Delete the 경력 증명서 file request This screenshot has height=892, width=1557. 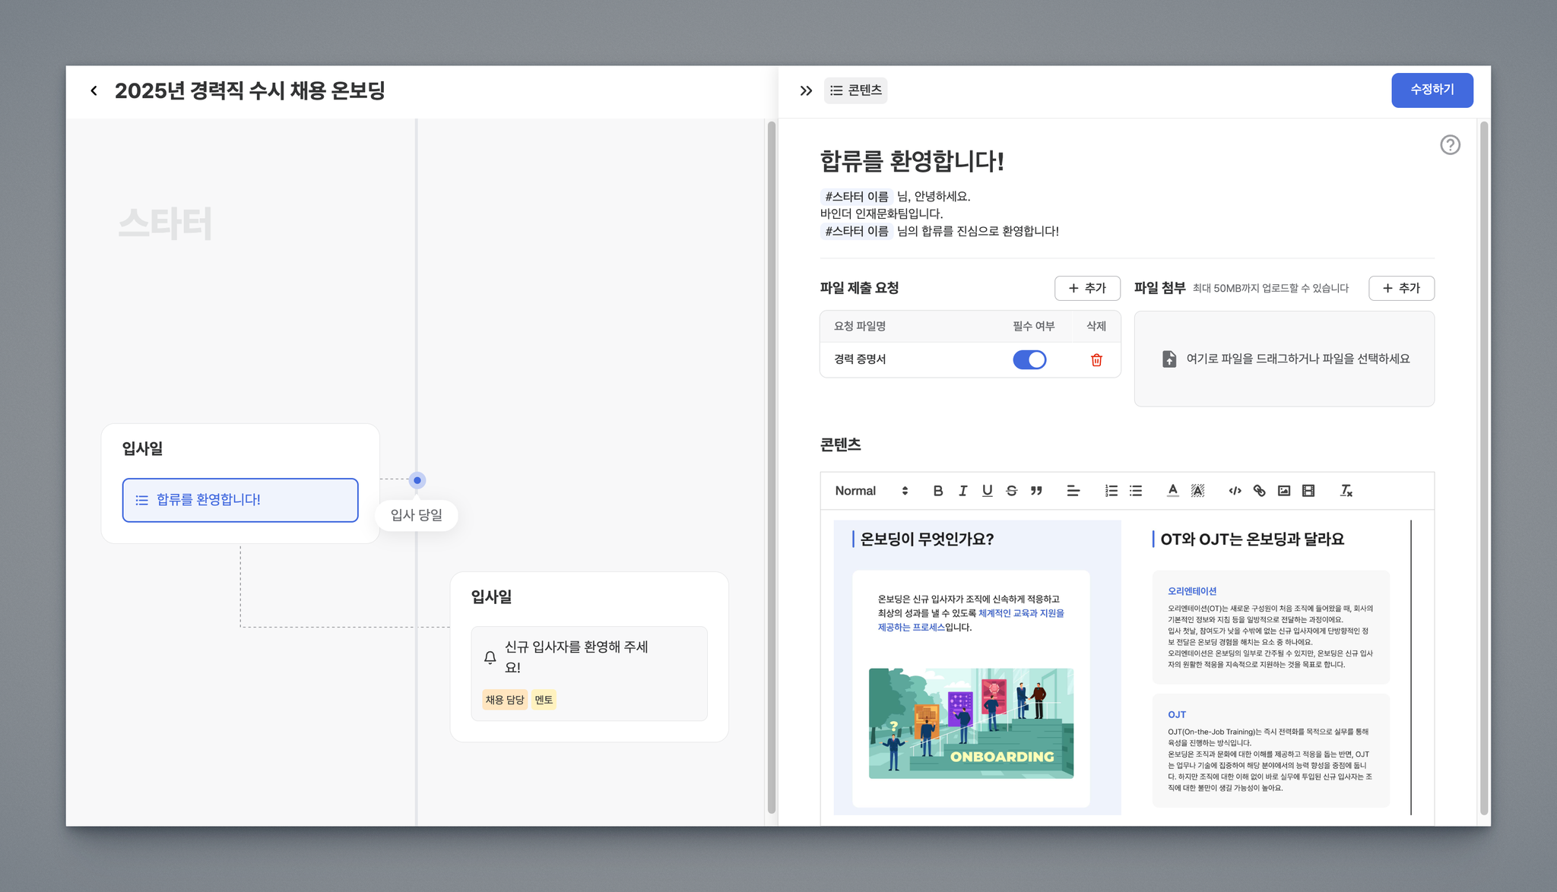[x=1096, y=360]
